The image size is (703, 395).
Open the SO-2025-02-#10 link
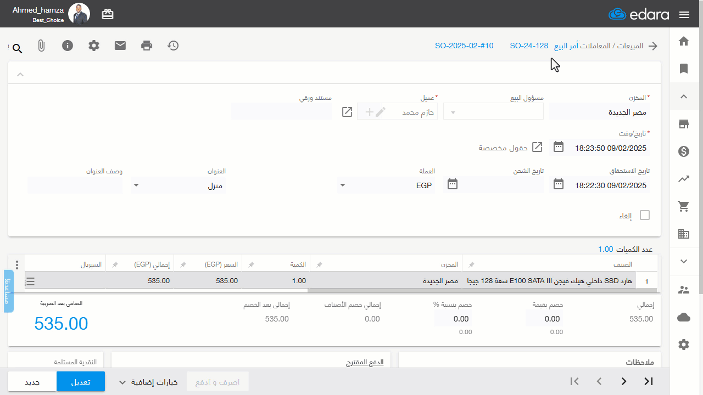coord(464,46)
